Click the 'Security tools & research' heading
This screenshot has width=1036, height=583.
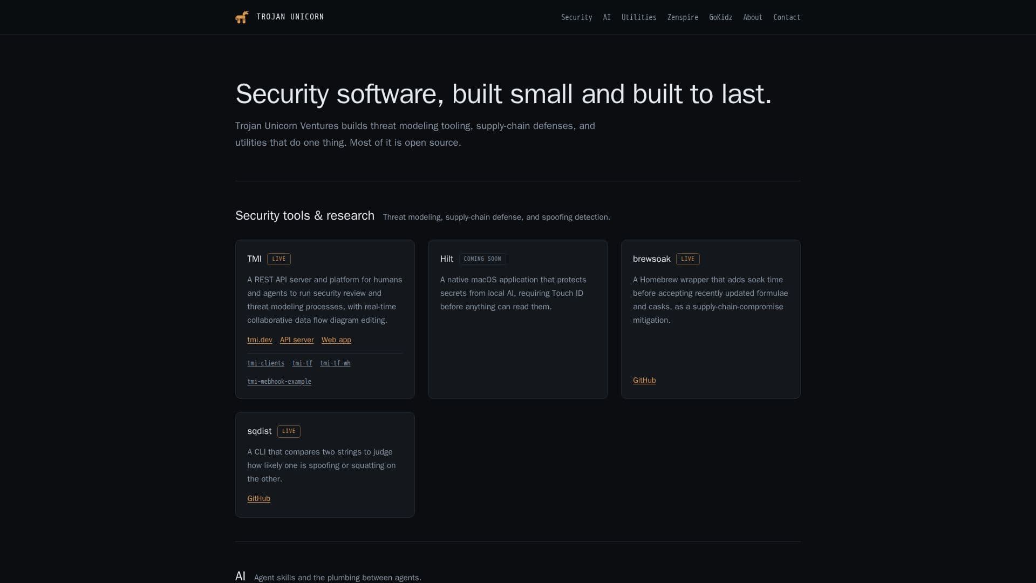point(305,215)
